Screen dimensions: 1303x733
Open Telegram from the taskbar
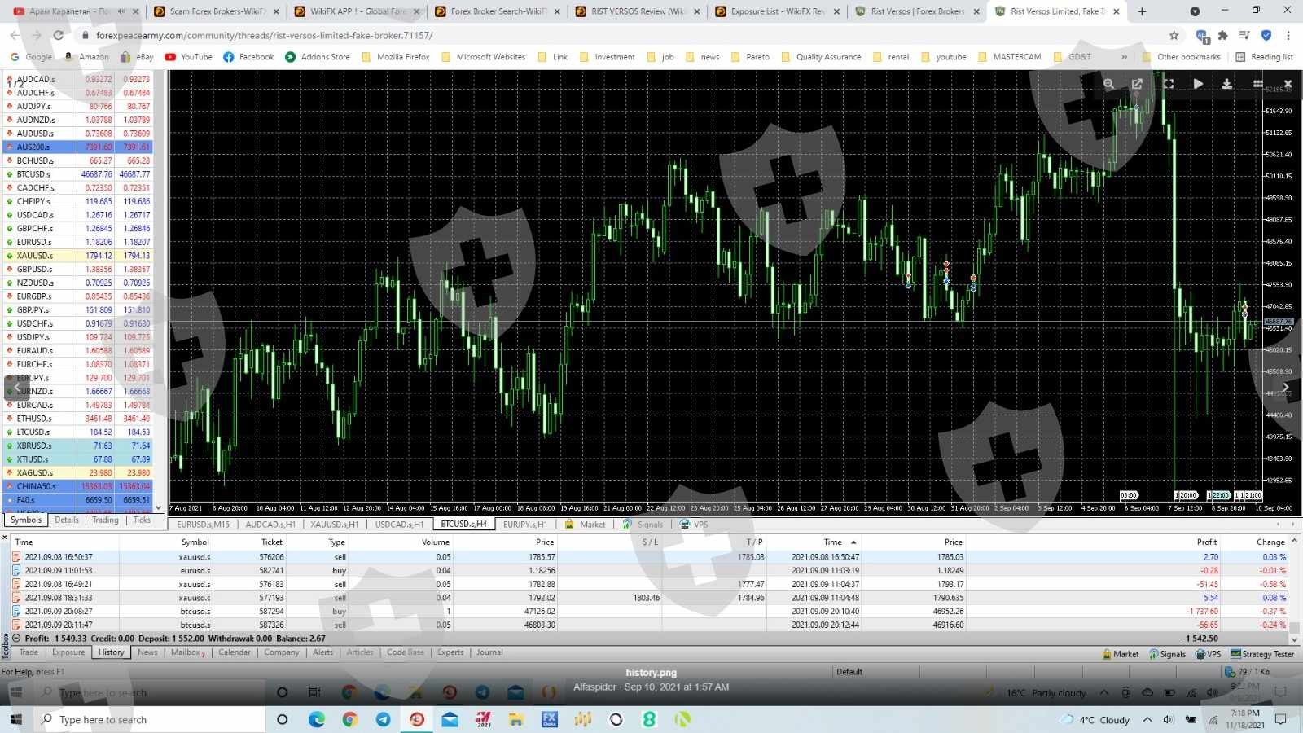(x=383, y=719)
